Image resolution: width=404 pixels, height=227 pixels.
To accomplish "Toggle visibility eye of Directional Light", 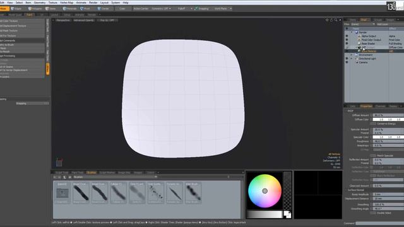I will (x=347, y=59).
